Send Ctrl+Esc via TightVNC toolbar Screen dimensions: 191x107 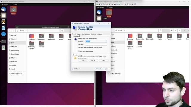(x=115, y=4)
